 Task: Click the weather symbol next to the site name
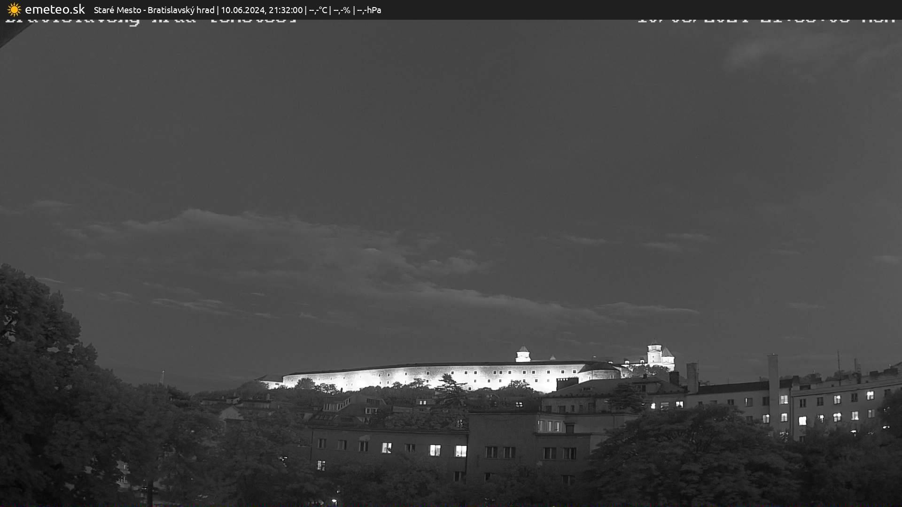point(14,9)
